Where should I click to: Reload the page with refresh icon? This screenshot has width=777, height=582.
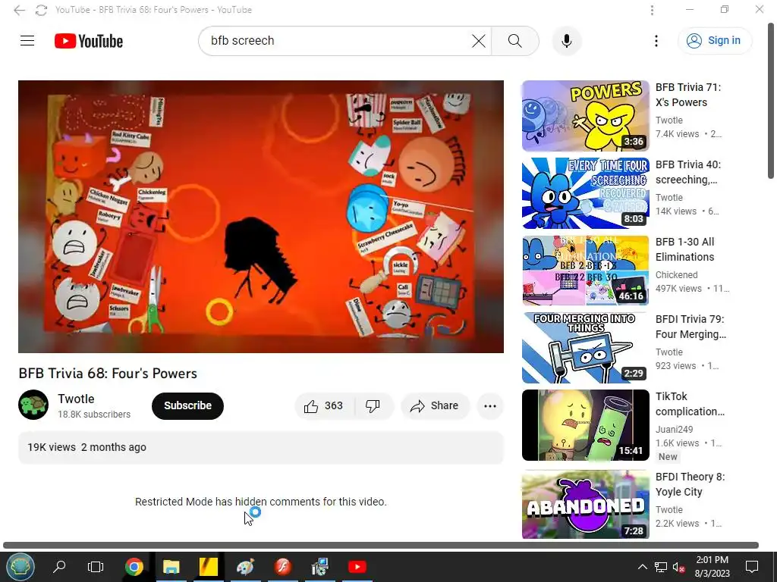coord(41,10)
